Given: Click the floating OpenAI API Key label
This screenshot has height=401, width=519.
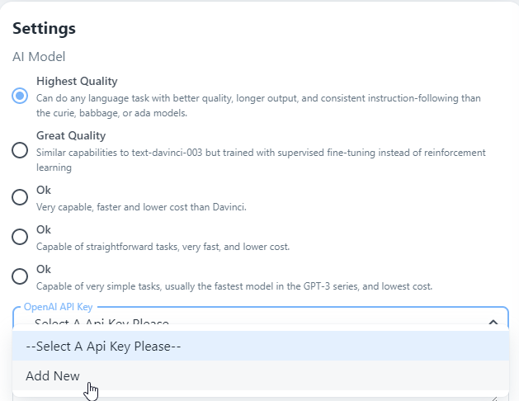Looking at the screenshot, I should 58,306.
